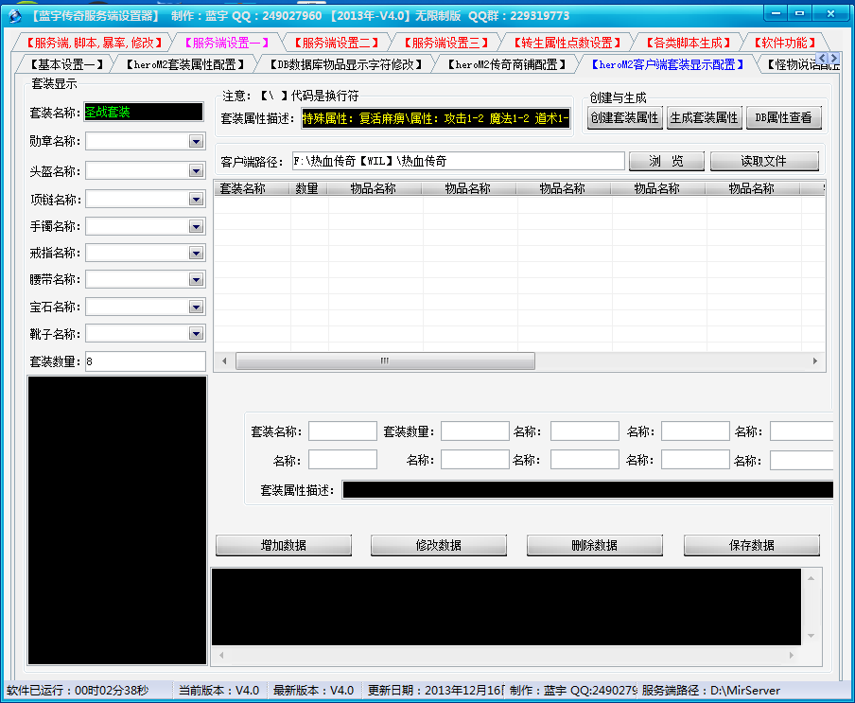Click black log output box at bottom
855x703 pixels.
pyautogui.click(x=506, y=607)
